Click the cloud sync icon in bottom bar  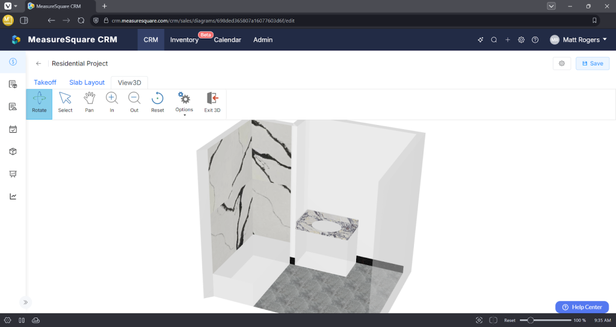tap(35, 320)
